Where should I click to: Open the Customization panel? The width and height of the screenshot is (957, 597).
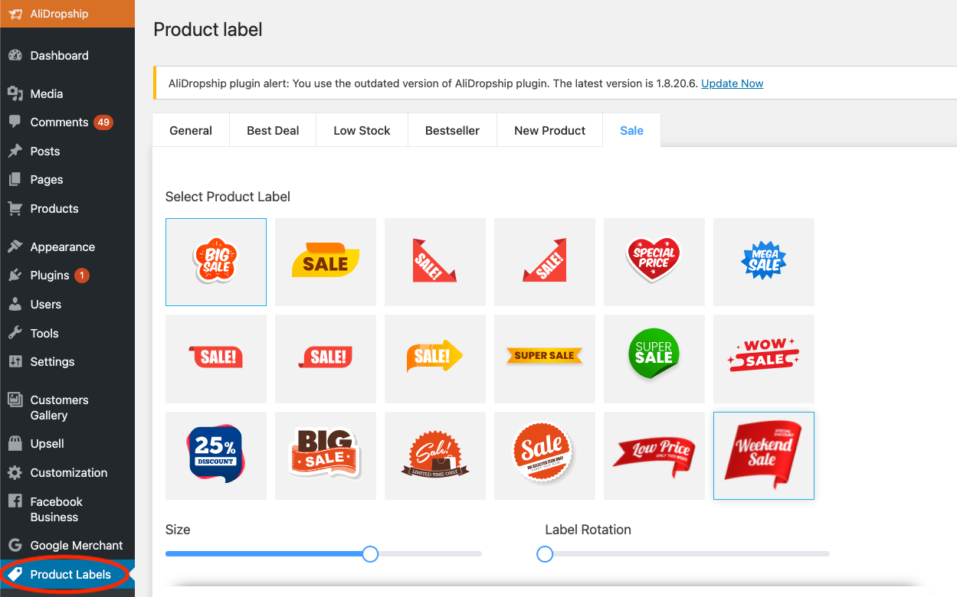coord(69,472)
